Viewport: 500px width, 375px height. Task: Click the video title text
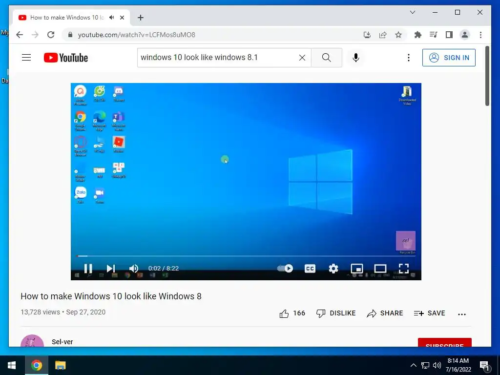pos(111,296)
